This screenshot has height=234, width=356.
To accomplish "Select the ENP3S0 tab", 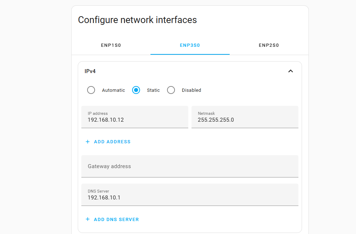I will coord(190,45).
